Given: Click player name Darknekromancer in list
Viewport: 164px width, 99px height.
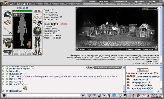Looking at the screenshot, I should [146, 77].
